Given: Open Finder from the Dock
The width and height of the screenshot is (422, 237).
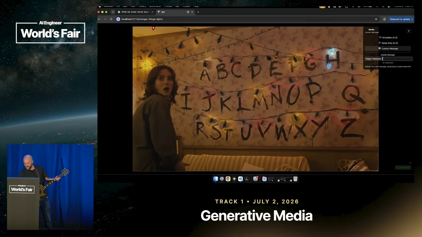Looking at the screenshot, I should (x=216, y=179).
